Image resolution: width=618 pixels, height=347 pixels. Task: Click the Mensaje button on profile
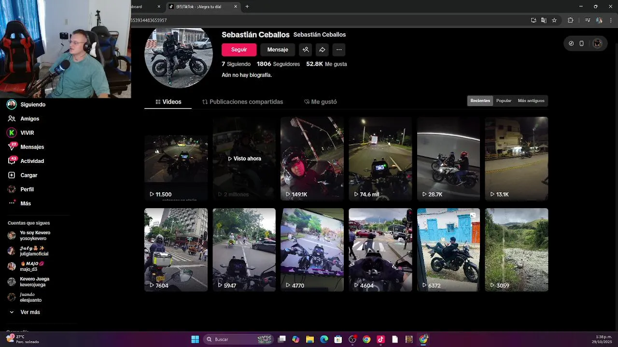pyautogui.click(x=278, y=50)
